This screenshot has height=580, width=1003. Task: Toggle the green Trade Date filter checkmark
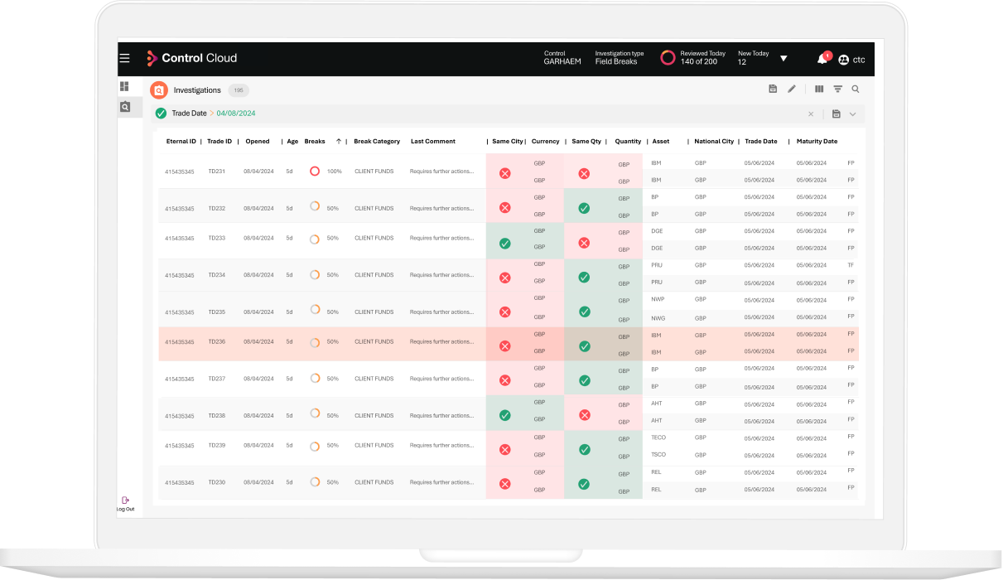161,114
